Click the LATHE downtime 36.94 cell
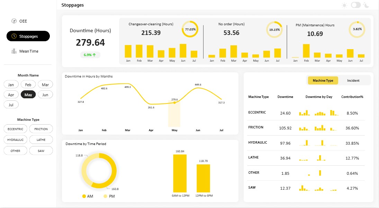 tap(285, 158)
